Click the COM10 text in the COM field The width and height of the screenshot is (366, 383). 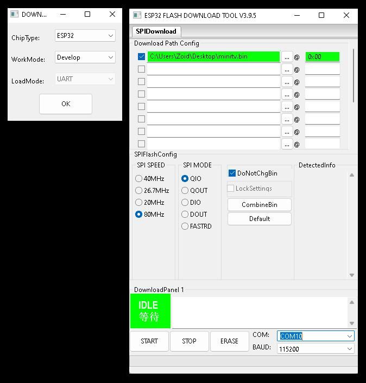click(291, 336)
